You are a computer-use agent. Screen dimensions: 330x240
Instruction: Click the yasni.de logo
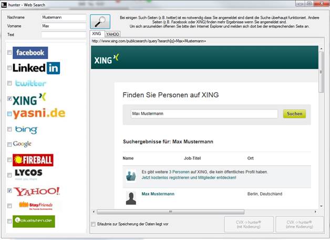click(x=39, y=114)
